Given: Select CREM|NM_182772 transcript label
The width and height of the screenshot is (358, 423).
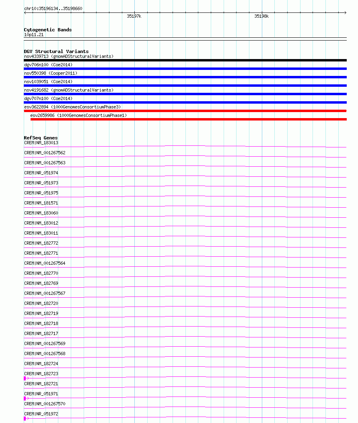Looking at the screenshot, I should pyautogui.click(x=41, y=243).
